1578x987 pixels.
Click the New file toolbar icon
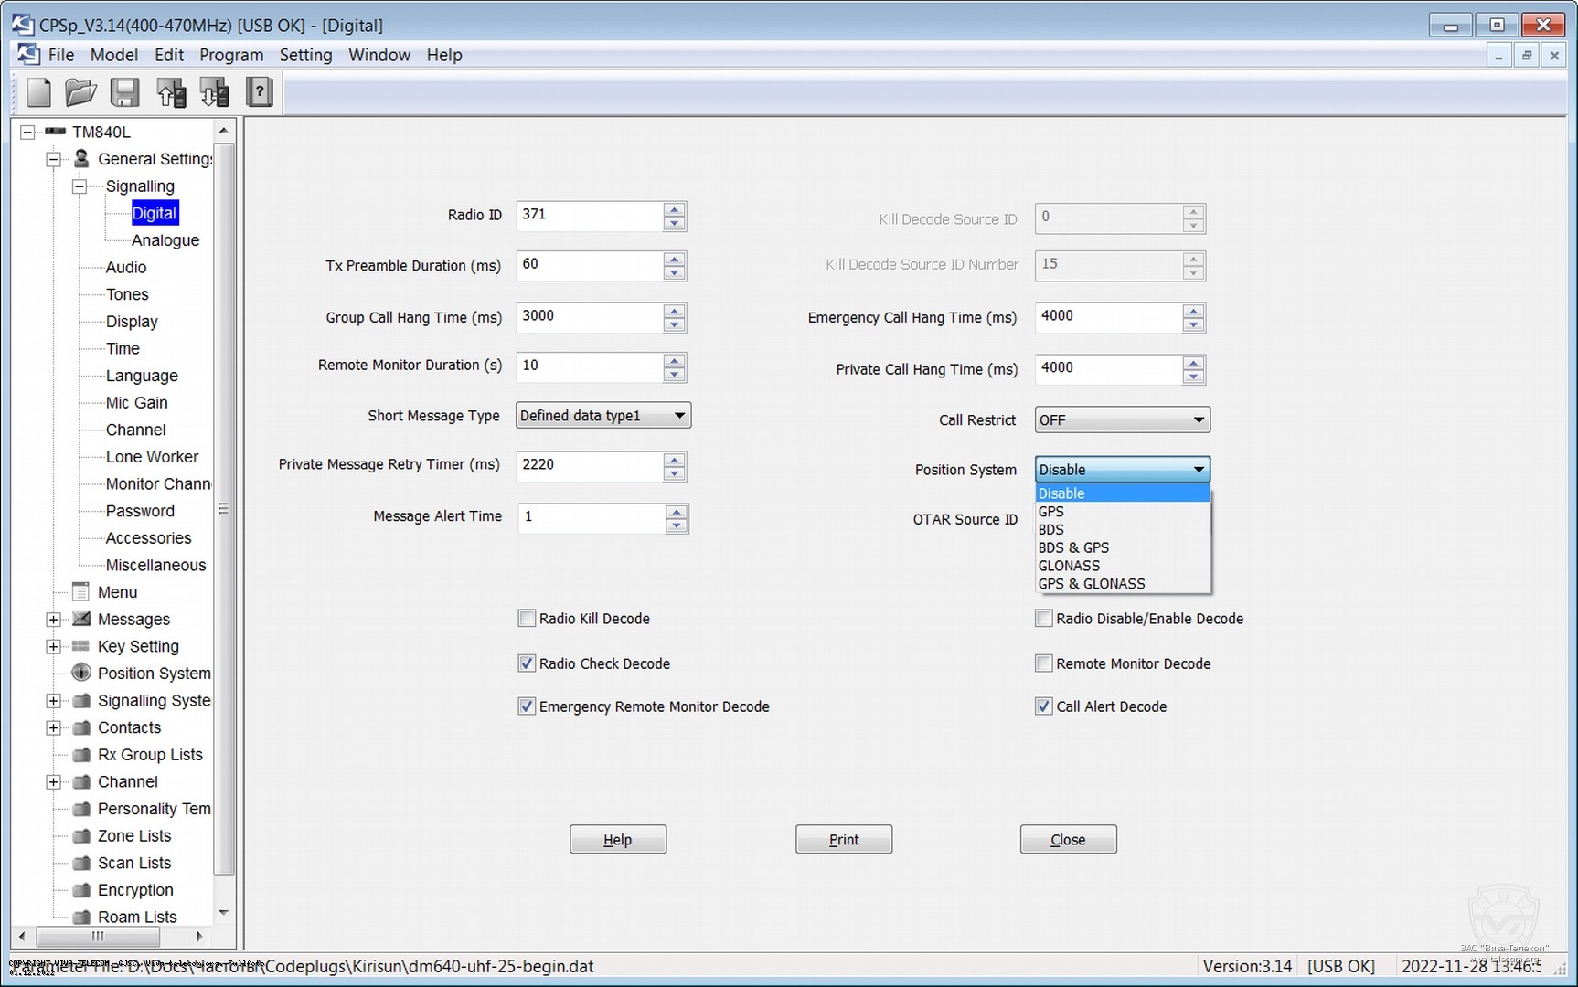(38, 92)
